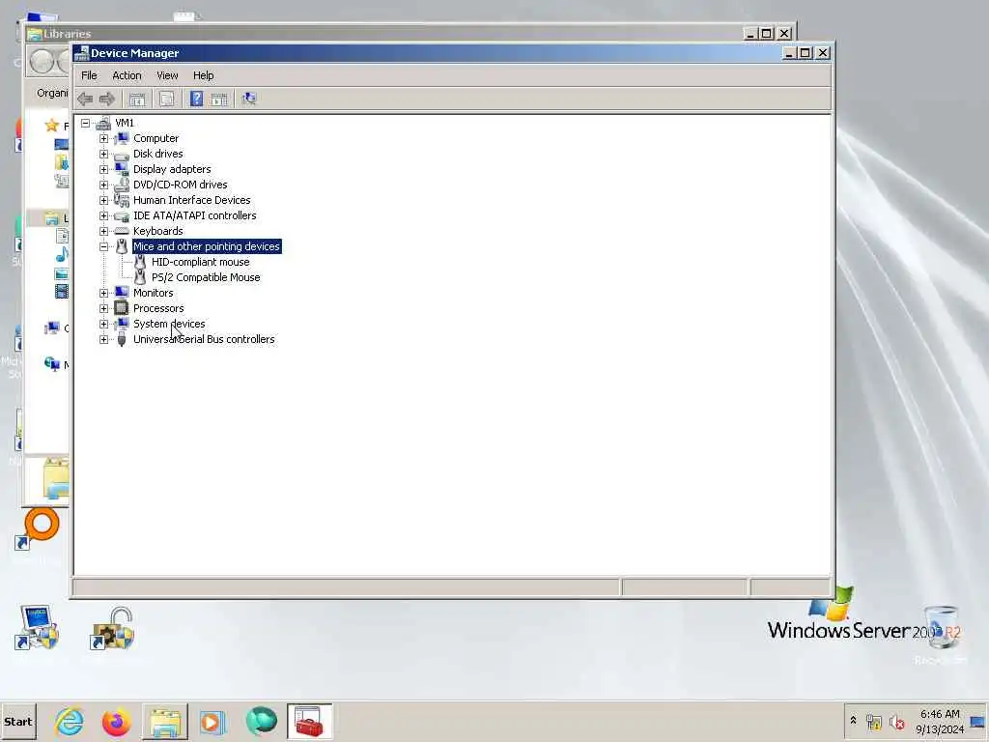This screenshot has width=989, height=742.
Task: Click the Processors chip icon in tree
Action: pyautogui.click(x=122, y=308)
